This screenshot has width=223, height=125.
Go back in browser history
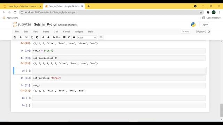pyautogui.click(x=4, y=12)
